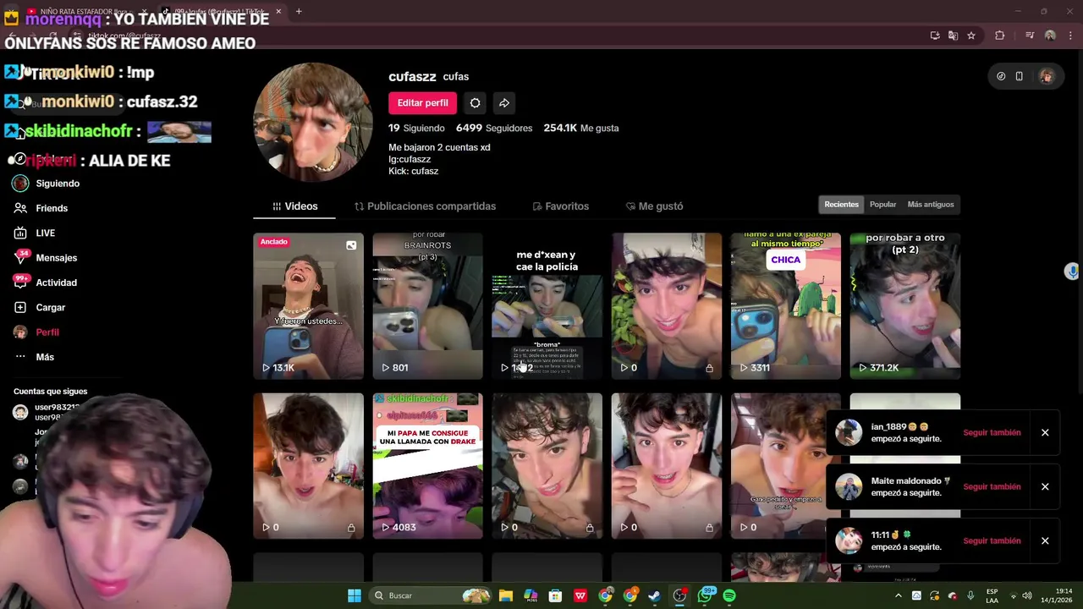Viewport: 1083px width, 609px height.
Task: Open Publicaciones compartidas tab
Action: [x=425, y=206]
